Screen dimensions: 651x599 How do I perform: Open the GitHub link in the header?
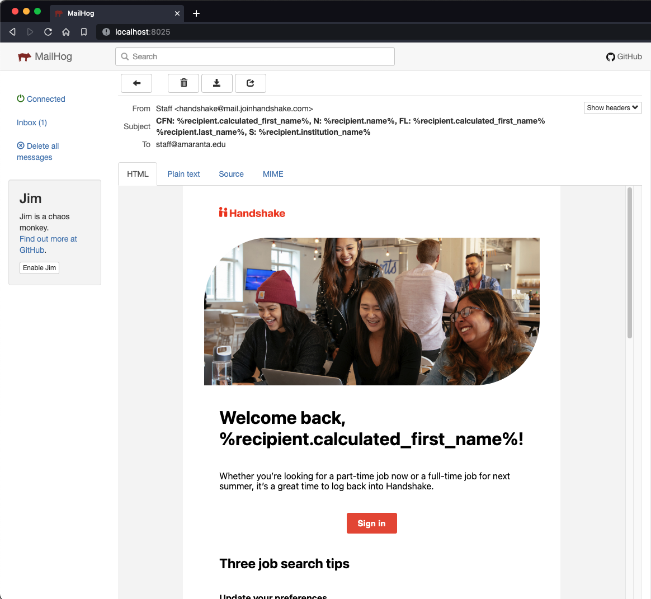pyautogui.click(x=624, y=56)
